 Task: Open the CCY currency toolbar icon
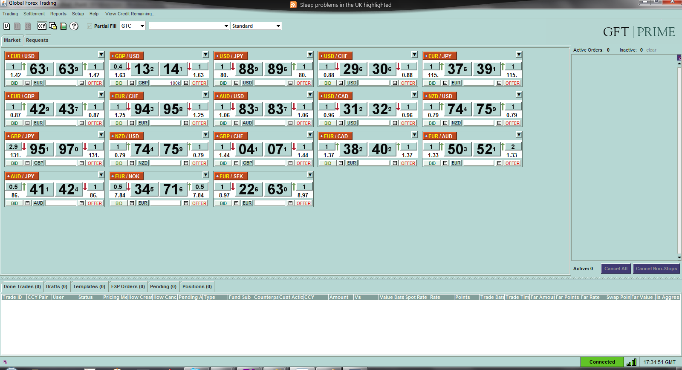(x=42, y=26)
